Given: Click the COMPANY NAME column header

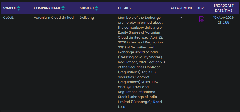Looking at the screenshot, I should [x=47, y=8].
